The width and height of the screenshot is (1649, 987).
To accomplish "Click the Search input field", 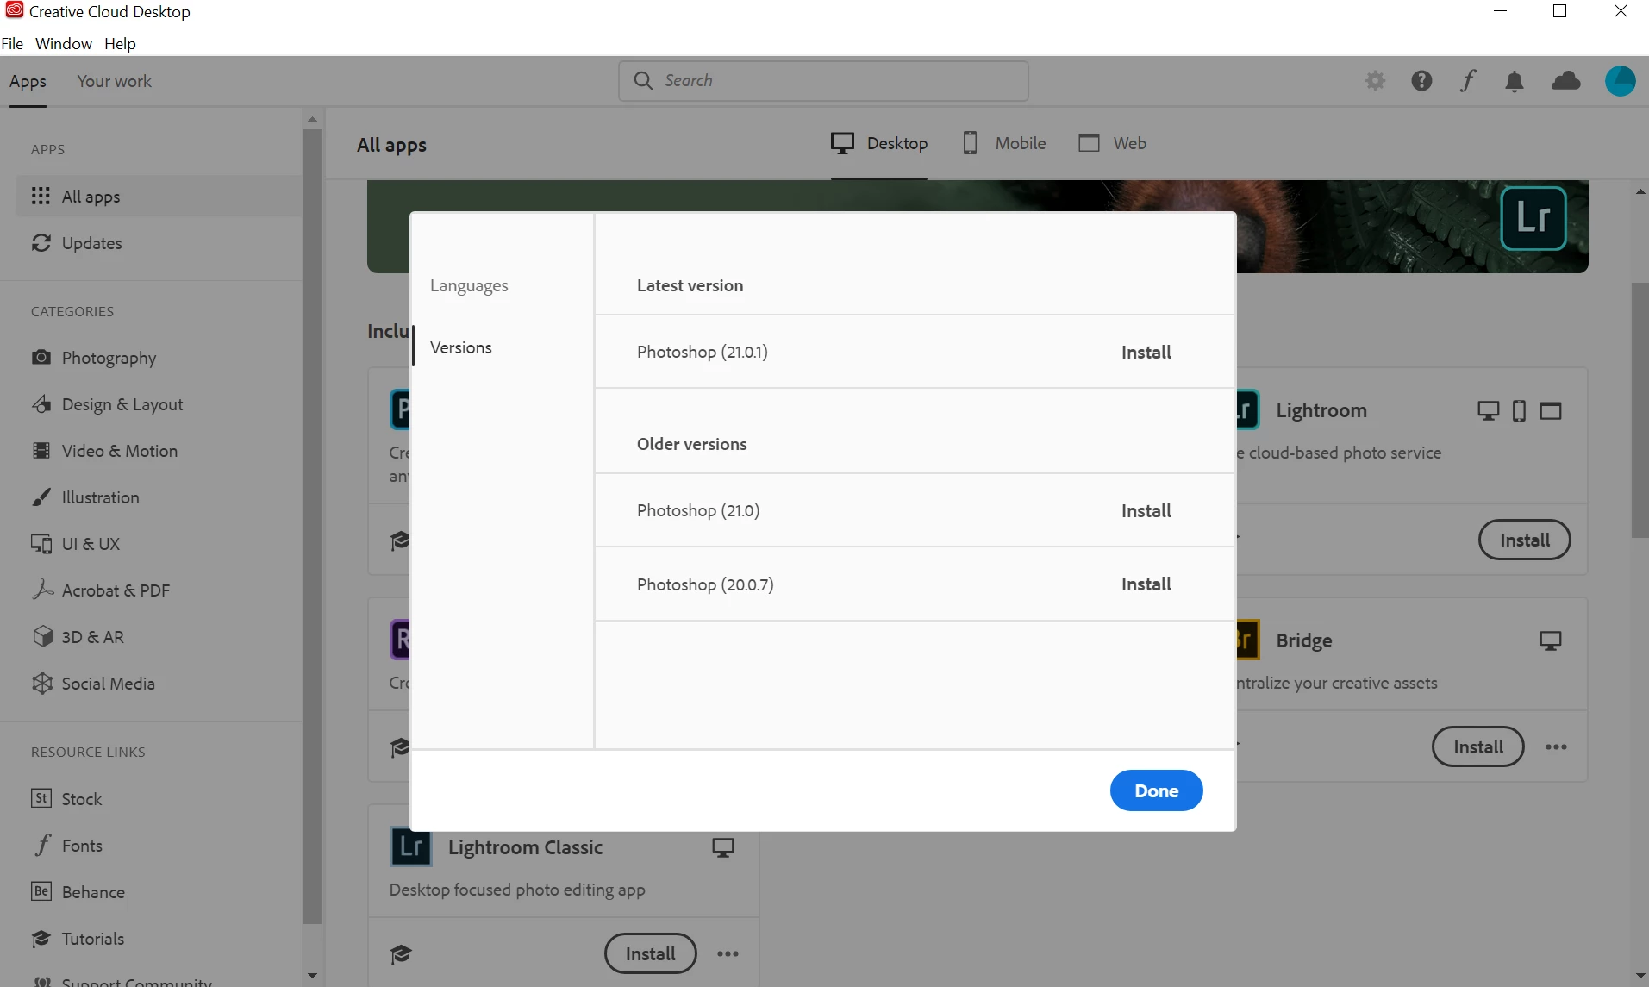I will [x=823, y=80].
